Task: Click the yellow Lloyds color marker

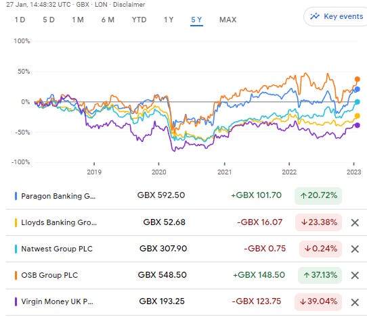Action: click(16, 222)
